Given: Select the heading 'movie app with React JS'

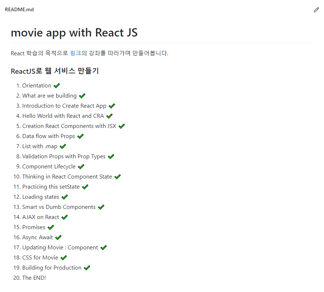Looking at the screenshot, I should (x=74, y=33).
